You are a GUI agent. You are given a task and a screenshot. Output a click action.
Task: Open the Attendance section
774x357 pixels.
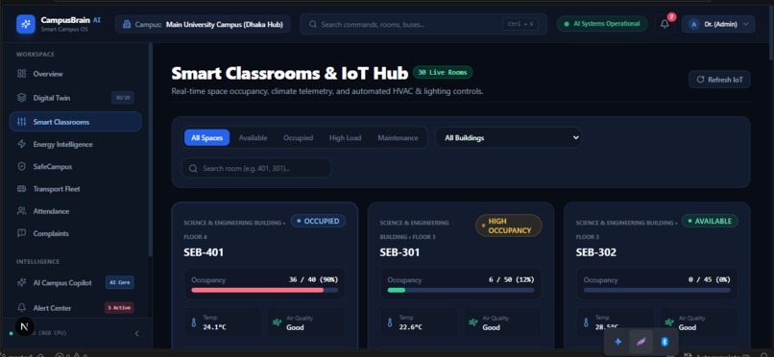[76, 211]
